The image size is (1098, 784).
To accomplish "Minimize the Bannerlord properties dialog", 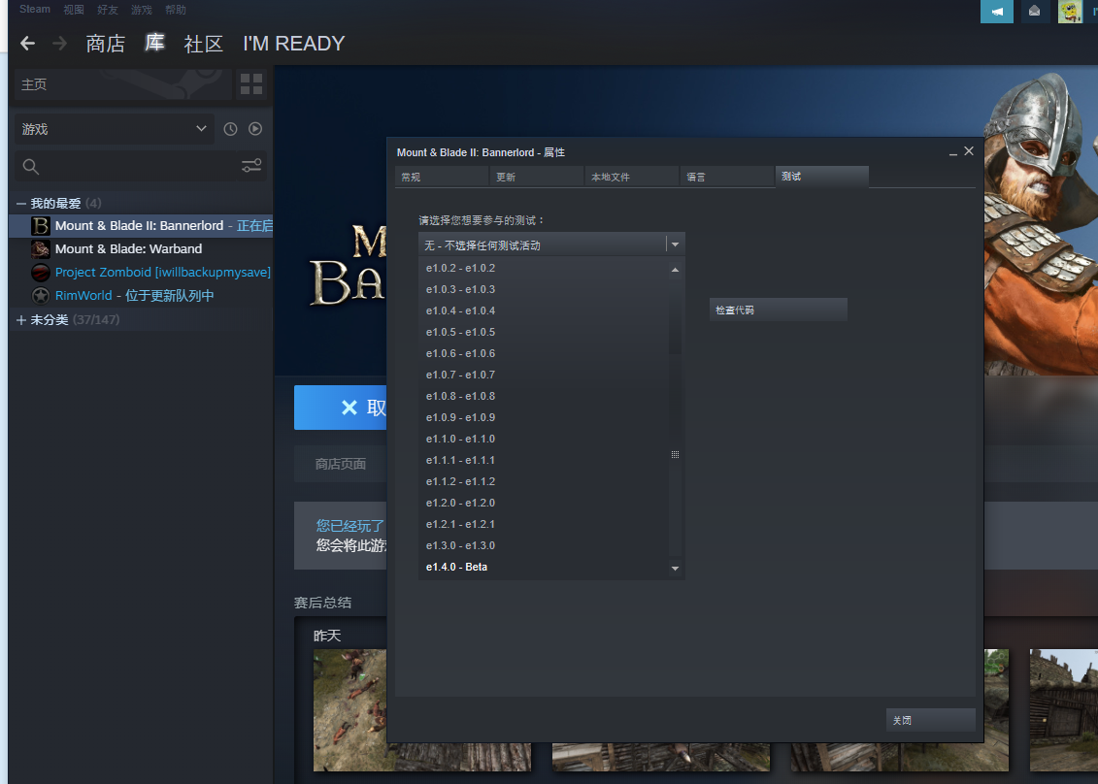I will click(x=953, y=152).
